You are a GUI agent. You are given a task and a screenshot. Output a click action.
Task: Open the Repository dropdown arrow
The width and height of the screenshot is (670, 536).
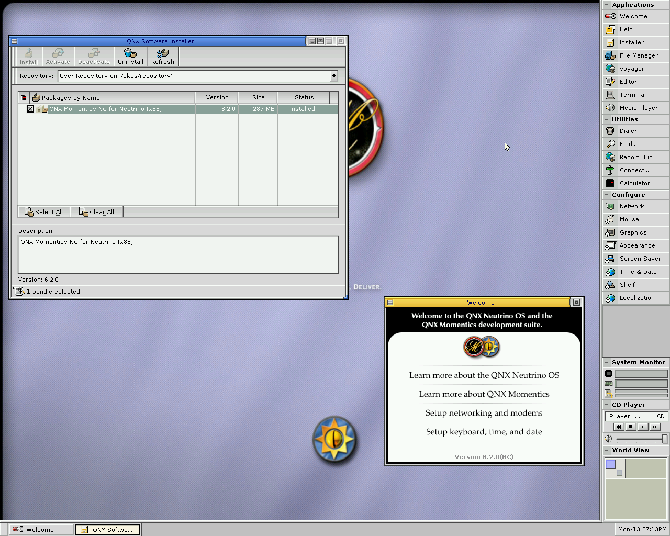(x=333, y=76)
